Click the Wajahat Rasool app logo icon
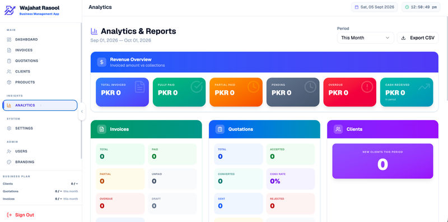The width and height of the screenshot is (448, 222). point(10,10)
